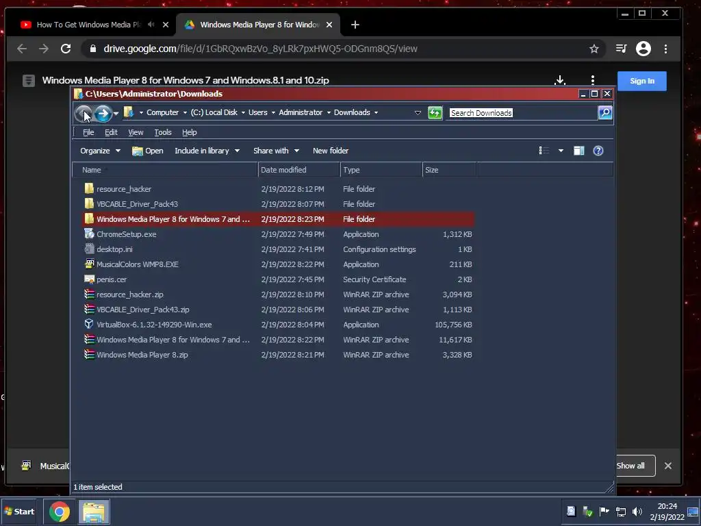Click Open in the command bar
701x526 pixels.
pos(148,151)
